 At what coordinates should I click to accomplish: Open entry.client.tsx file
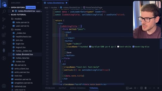[22, 69]
